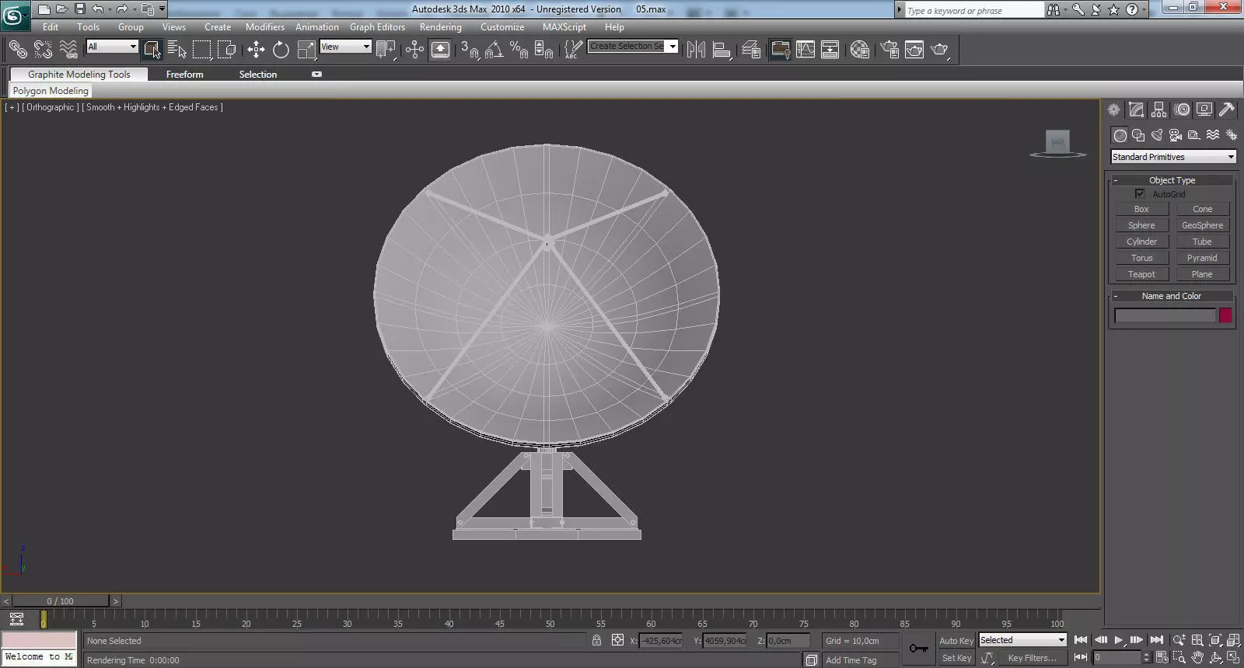The height and width of the screenshot is (668, 1244).
Task: Click the Select and Manipulate icon
Action: point(414,50)
